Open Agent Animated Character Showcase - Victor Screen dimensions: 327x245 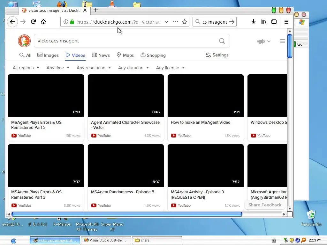125,125
